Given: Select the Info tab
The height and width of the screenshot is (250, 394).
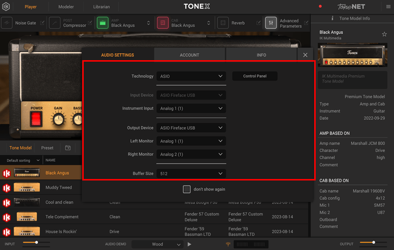Looking at the screenshot, I should click(x=262, y=55).
